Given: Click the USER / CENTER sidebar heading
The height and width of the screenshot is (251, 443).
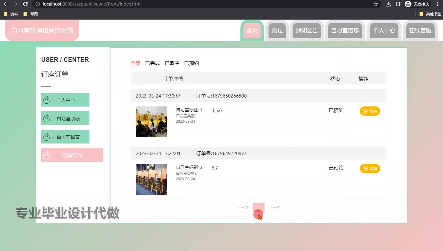Looking at the screenshot, I should point(65,60).
